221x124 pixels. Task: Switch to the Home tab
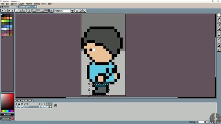pyautogui.click(x=8, y=7)
